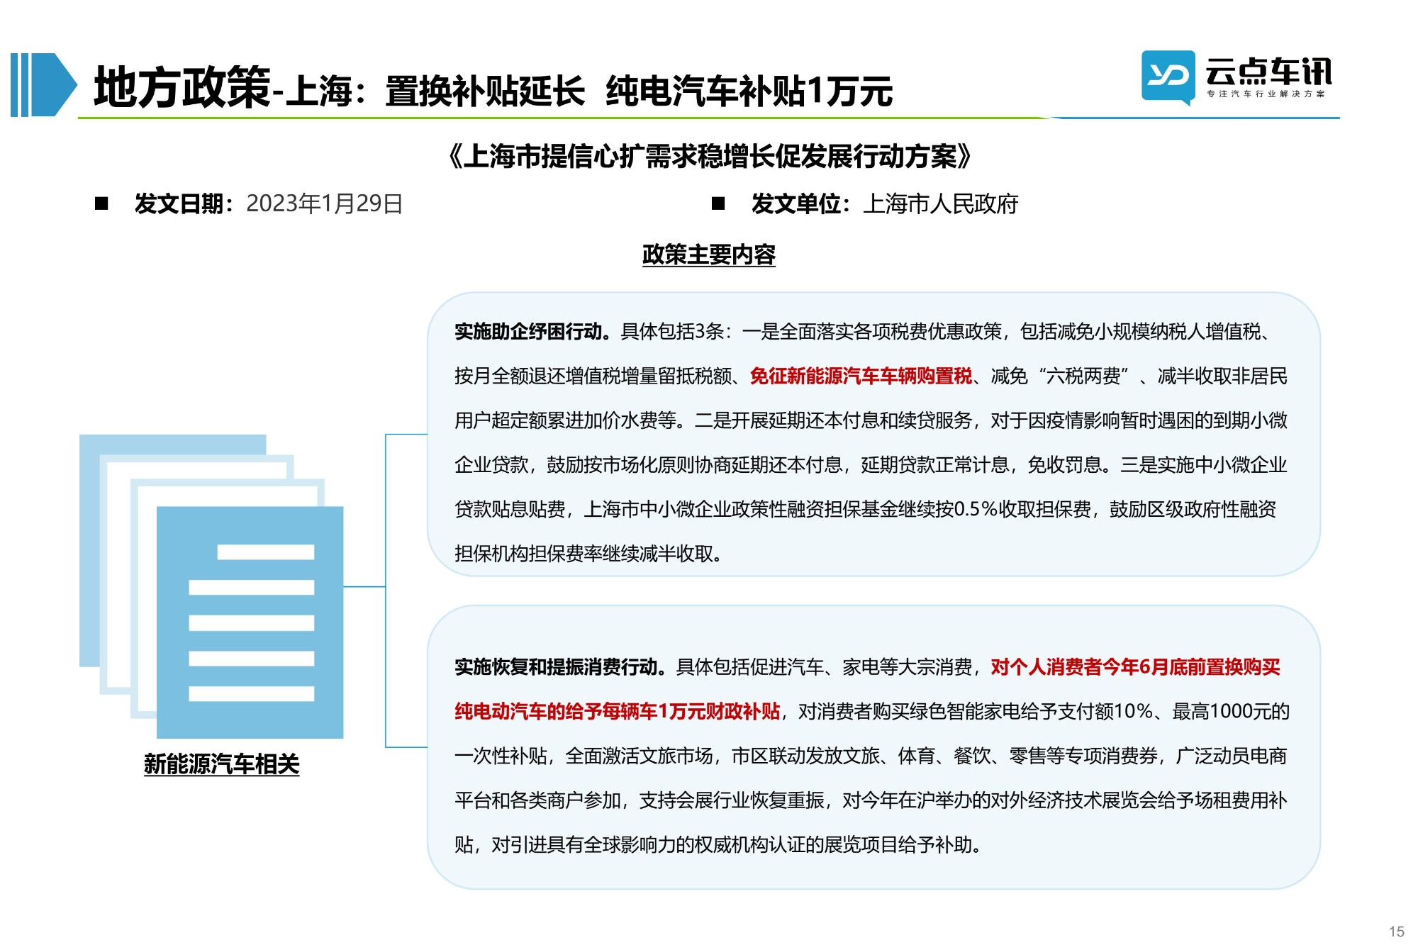Click the stacked documents icon
The height and width of the screenshot is (945, 1418).
tap(211, 586)
